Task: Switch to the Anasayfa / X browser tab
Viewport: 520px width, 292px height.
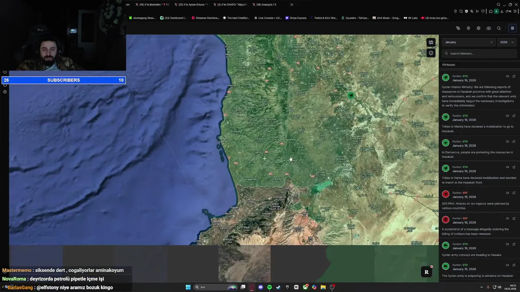Action: coord(265,4)
